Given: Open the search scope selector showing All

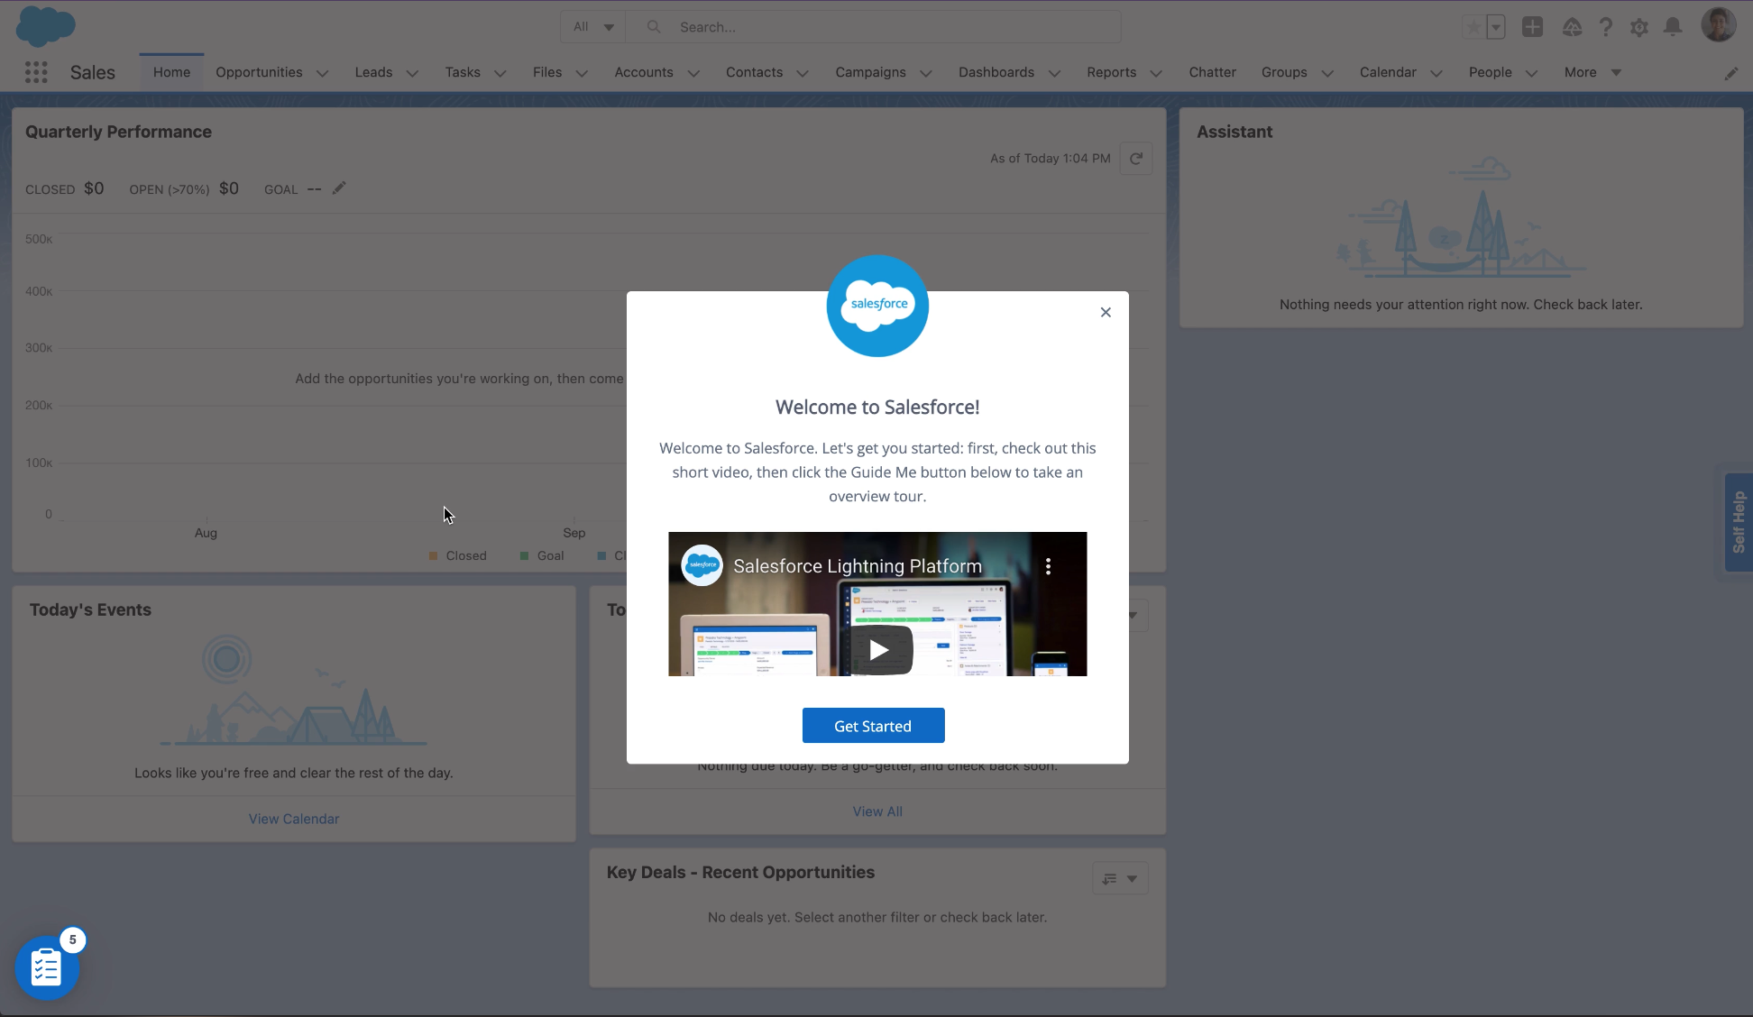Looking at the screenshot, I should (592, 26).
